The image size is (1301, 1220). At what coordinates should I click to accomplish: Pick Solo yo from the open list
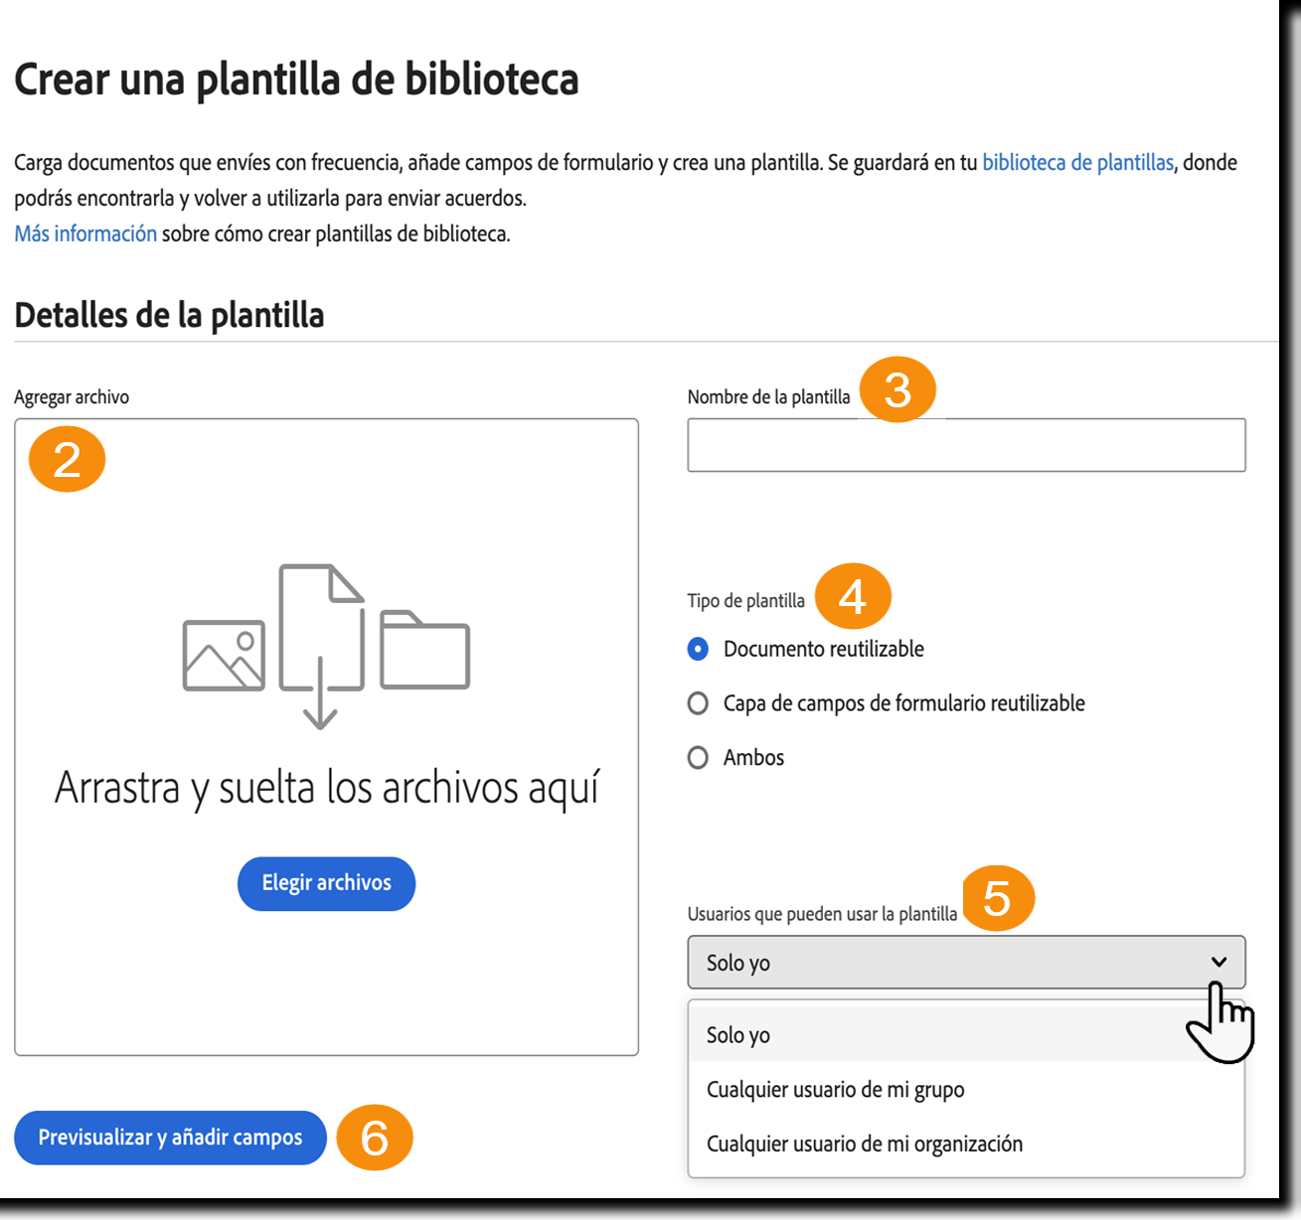[x=736, y=1034]
